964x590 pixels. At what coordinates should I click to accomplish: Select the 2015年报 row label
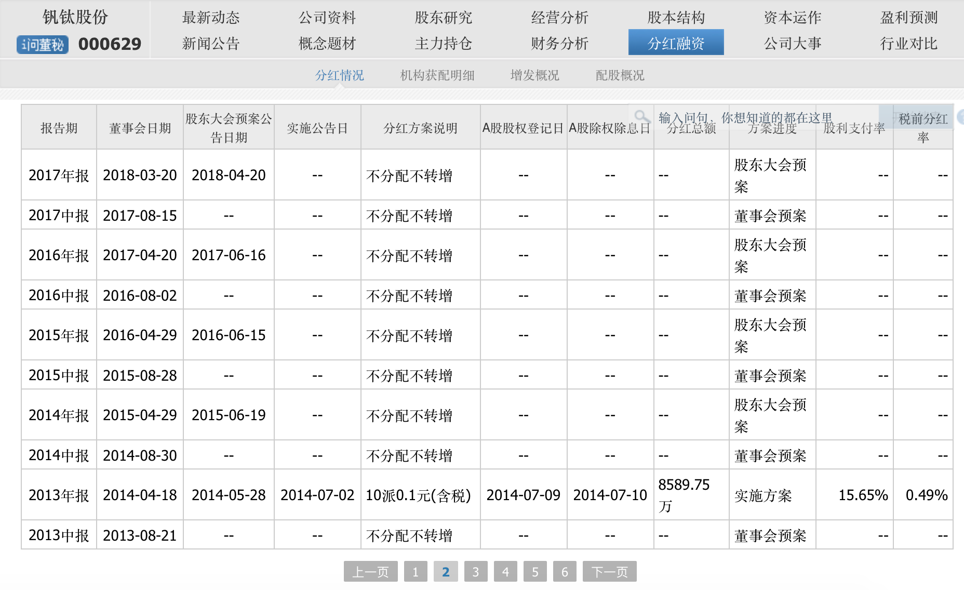pyautogui.click(x=59, y=335)
